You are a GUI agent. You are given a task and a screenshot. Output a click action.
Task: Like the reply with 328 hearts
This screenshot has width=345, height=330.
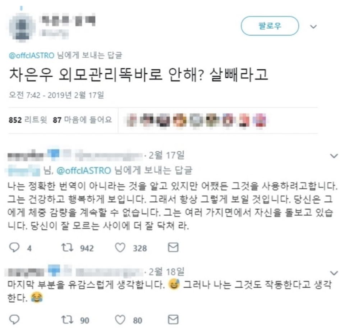[120, 248]
